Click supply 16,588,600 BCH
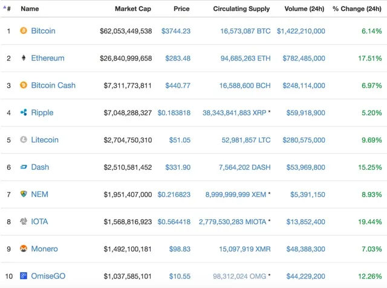 pyautogui.click(x=245, y=86)
